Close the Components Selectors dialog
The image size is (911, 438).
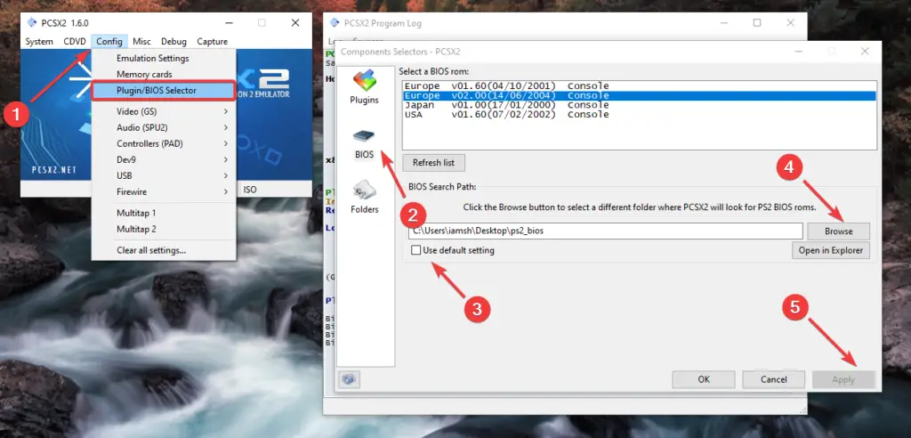[x=865, y=51]
